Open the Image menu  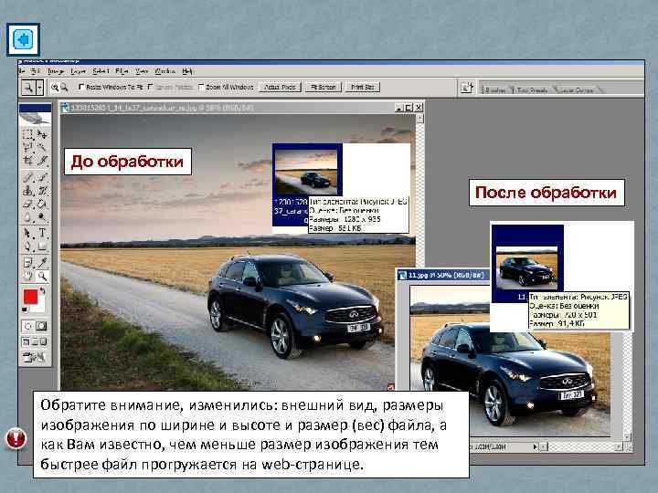[56, 71]
